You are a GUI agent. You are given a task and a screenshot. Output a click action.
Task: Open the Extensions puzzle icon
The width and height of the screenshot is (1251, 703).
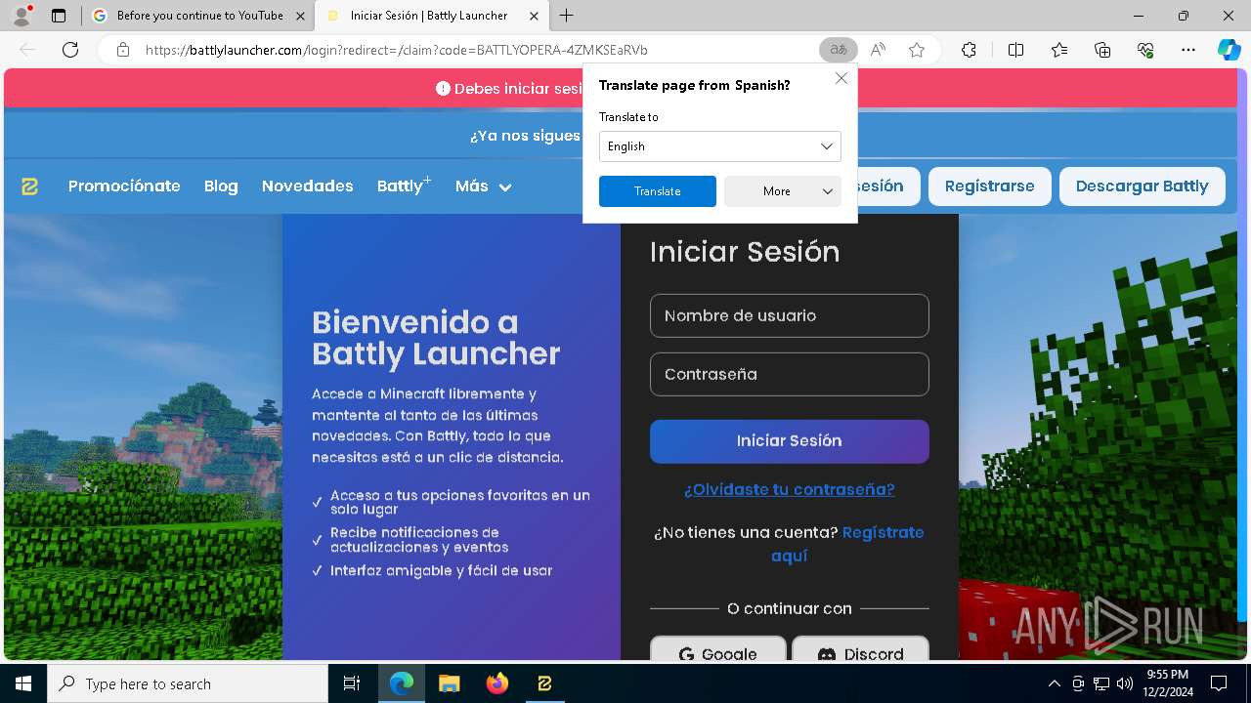click(969, 50)
